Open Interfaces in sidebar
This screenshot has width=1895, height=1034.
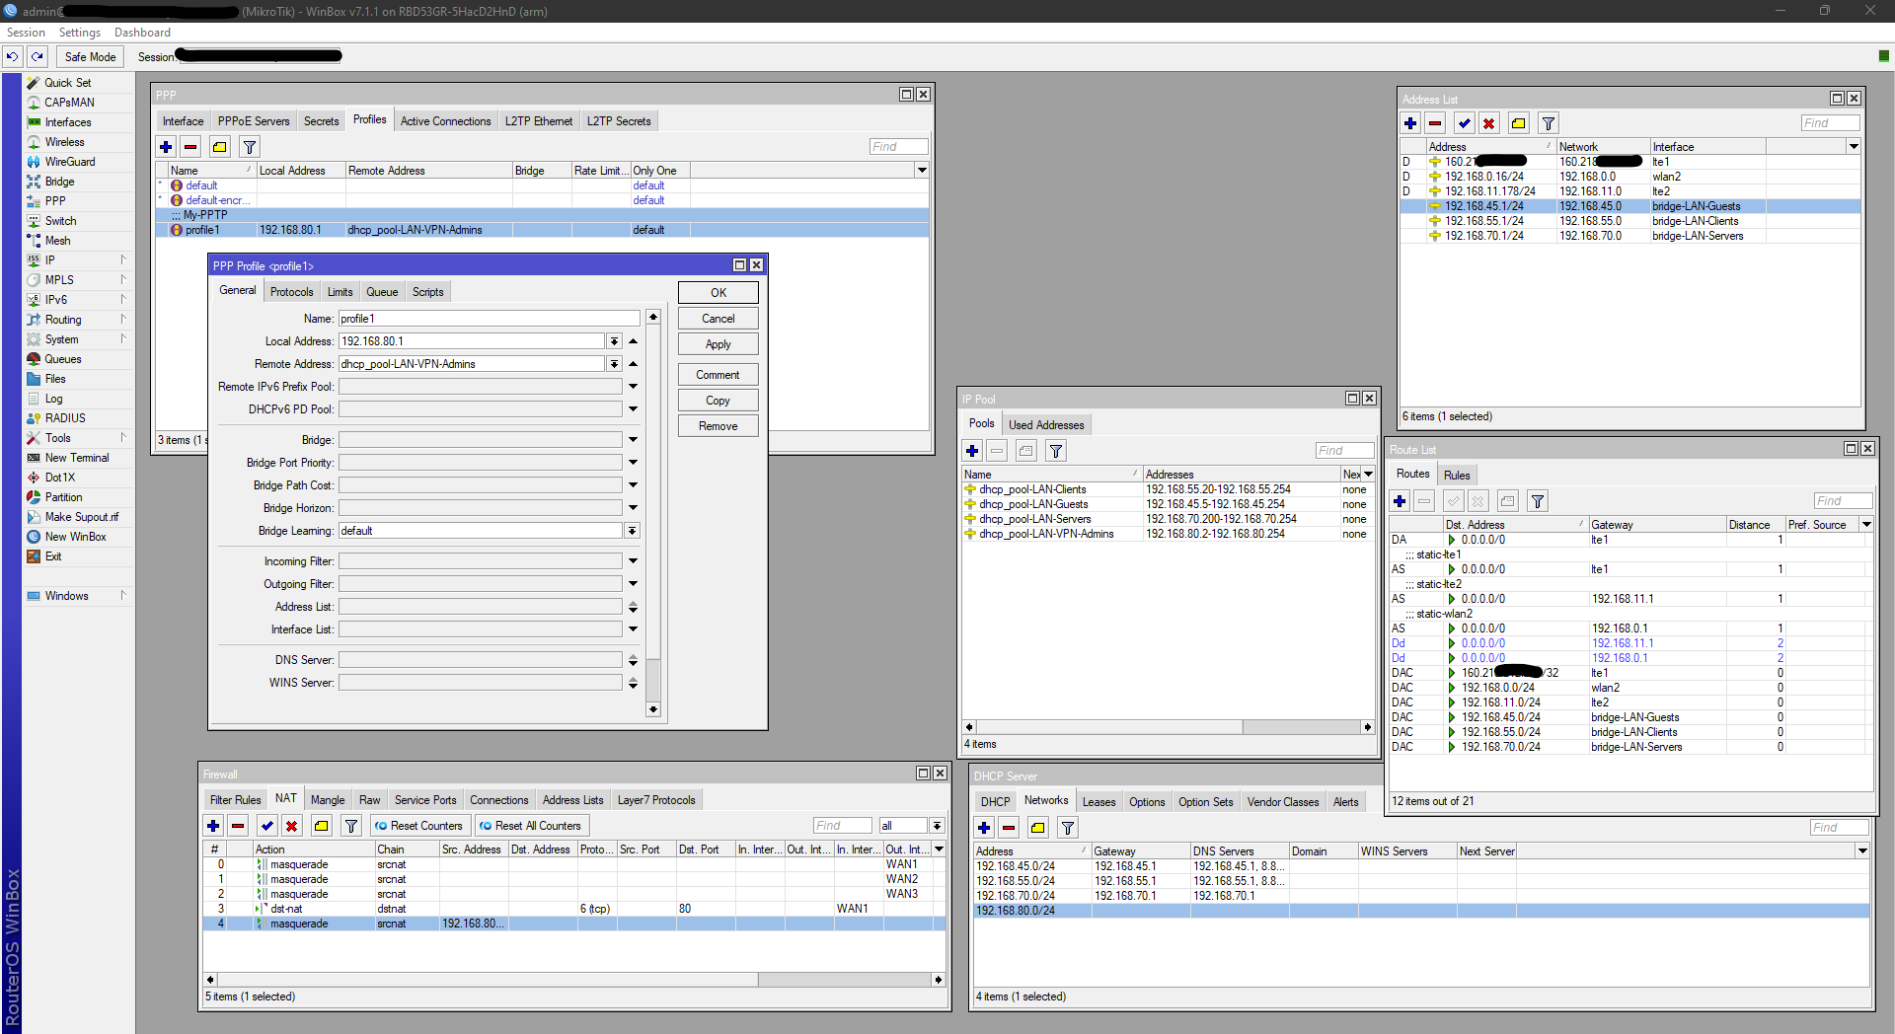(67, 122)
